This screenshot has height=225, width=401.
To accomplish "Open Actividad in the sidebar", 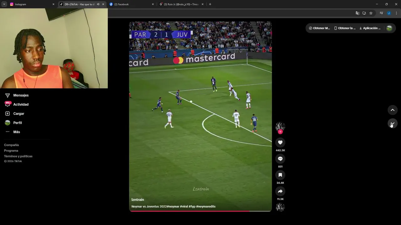I will (x=21, y=104).
